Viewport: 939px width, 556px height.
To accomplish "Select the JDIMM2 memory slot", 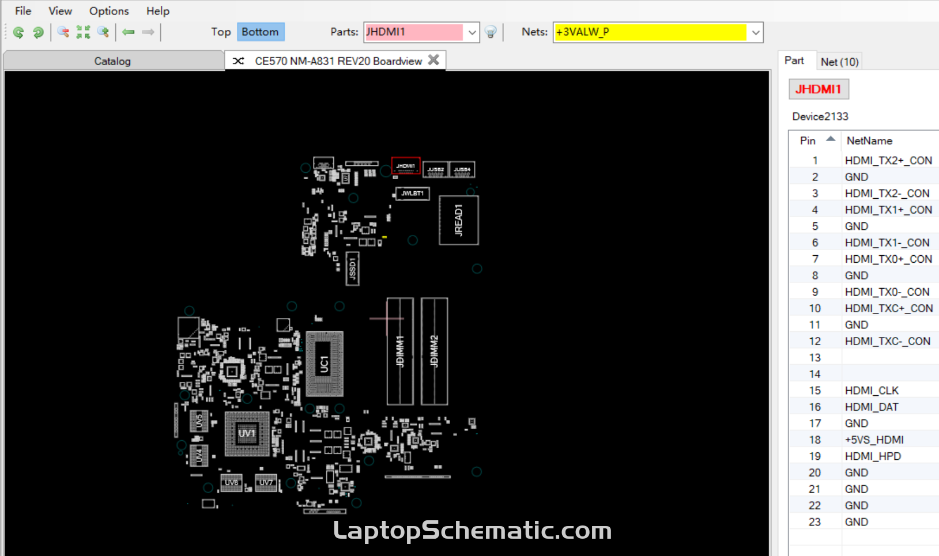I will click(x=435, y=351).
